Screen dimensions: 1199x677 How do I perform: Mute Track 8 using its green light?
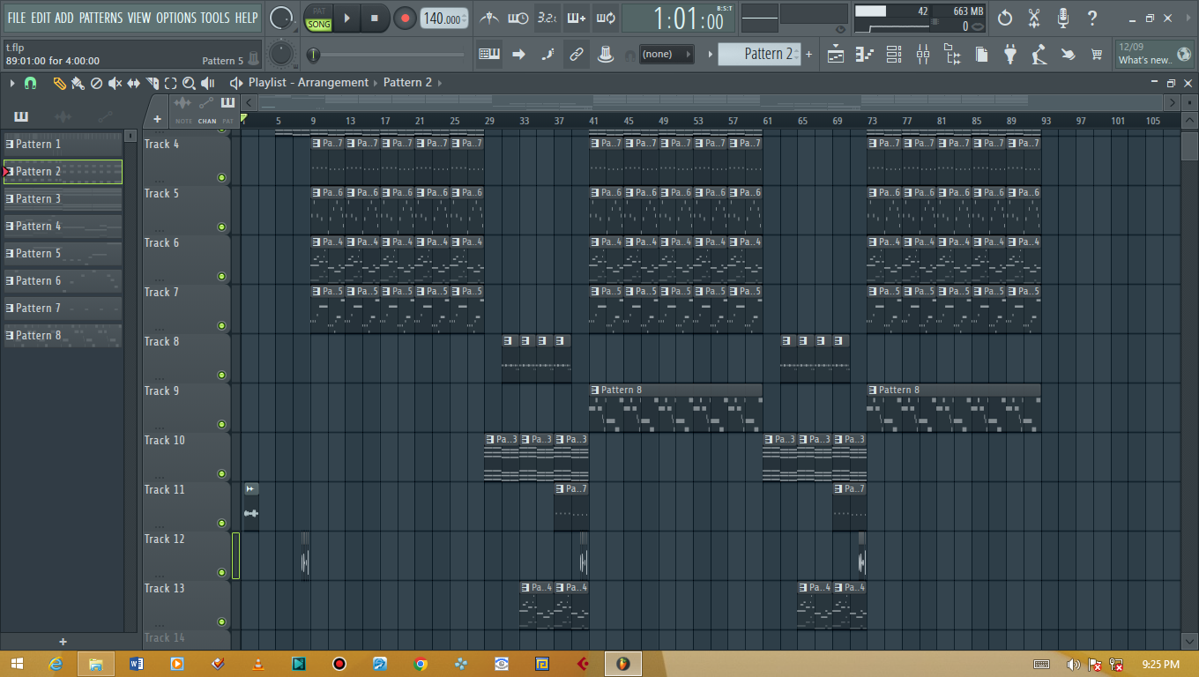[x=221, y=376]
